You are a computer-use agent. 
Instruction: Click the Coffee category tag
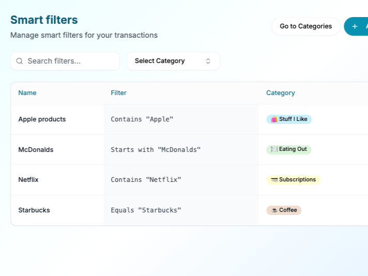(x=284, y=210)
